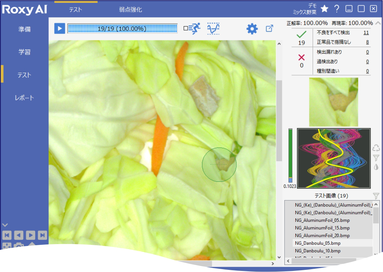Click the 0 count for 種別間違い
Screen dimensions: 383x272
[x=367, y=71]
